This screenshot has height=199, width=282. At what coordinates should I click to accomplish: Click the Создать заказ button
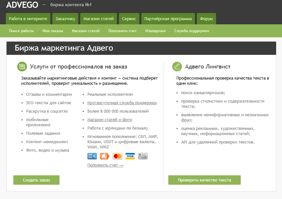(36, 180)
